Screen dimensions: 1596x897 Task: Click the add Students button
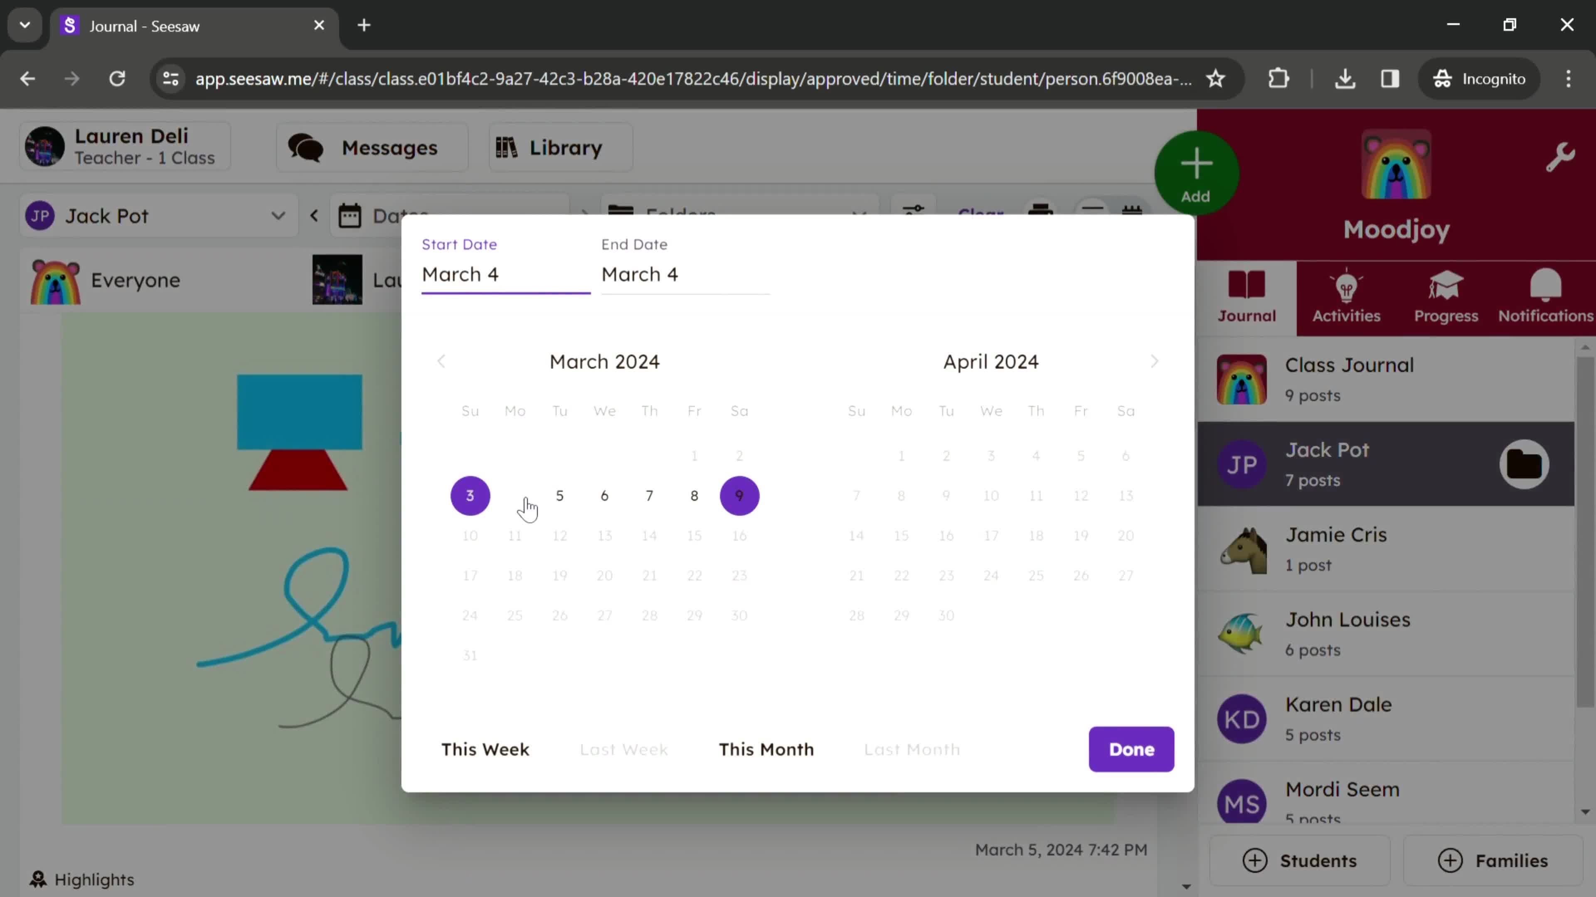tap(1299, 860)
